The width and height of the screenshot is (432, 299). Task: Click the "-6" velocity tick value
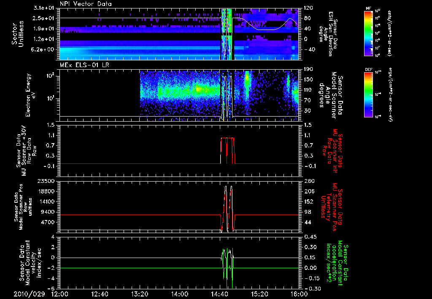(x=51, y=288)
